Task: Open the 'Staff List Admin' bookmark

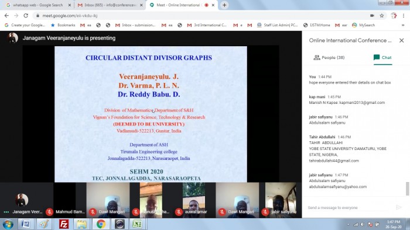Action: [x=278, y=25]
